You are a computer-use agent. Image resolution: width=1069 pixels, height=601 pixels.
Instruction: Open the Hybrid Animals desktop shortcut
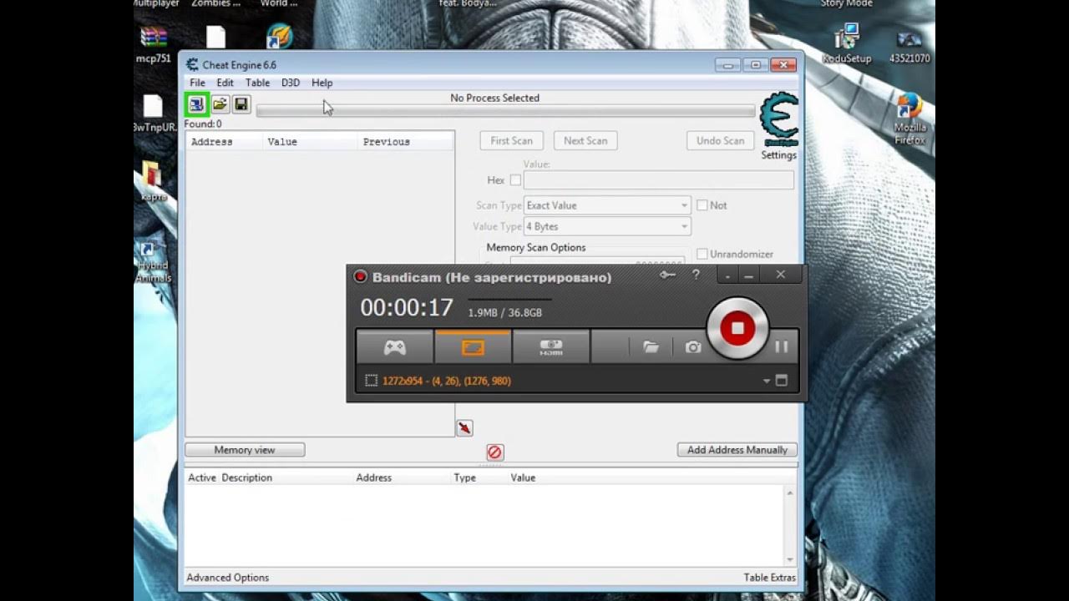[152, 263]
